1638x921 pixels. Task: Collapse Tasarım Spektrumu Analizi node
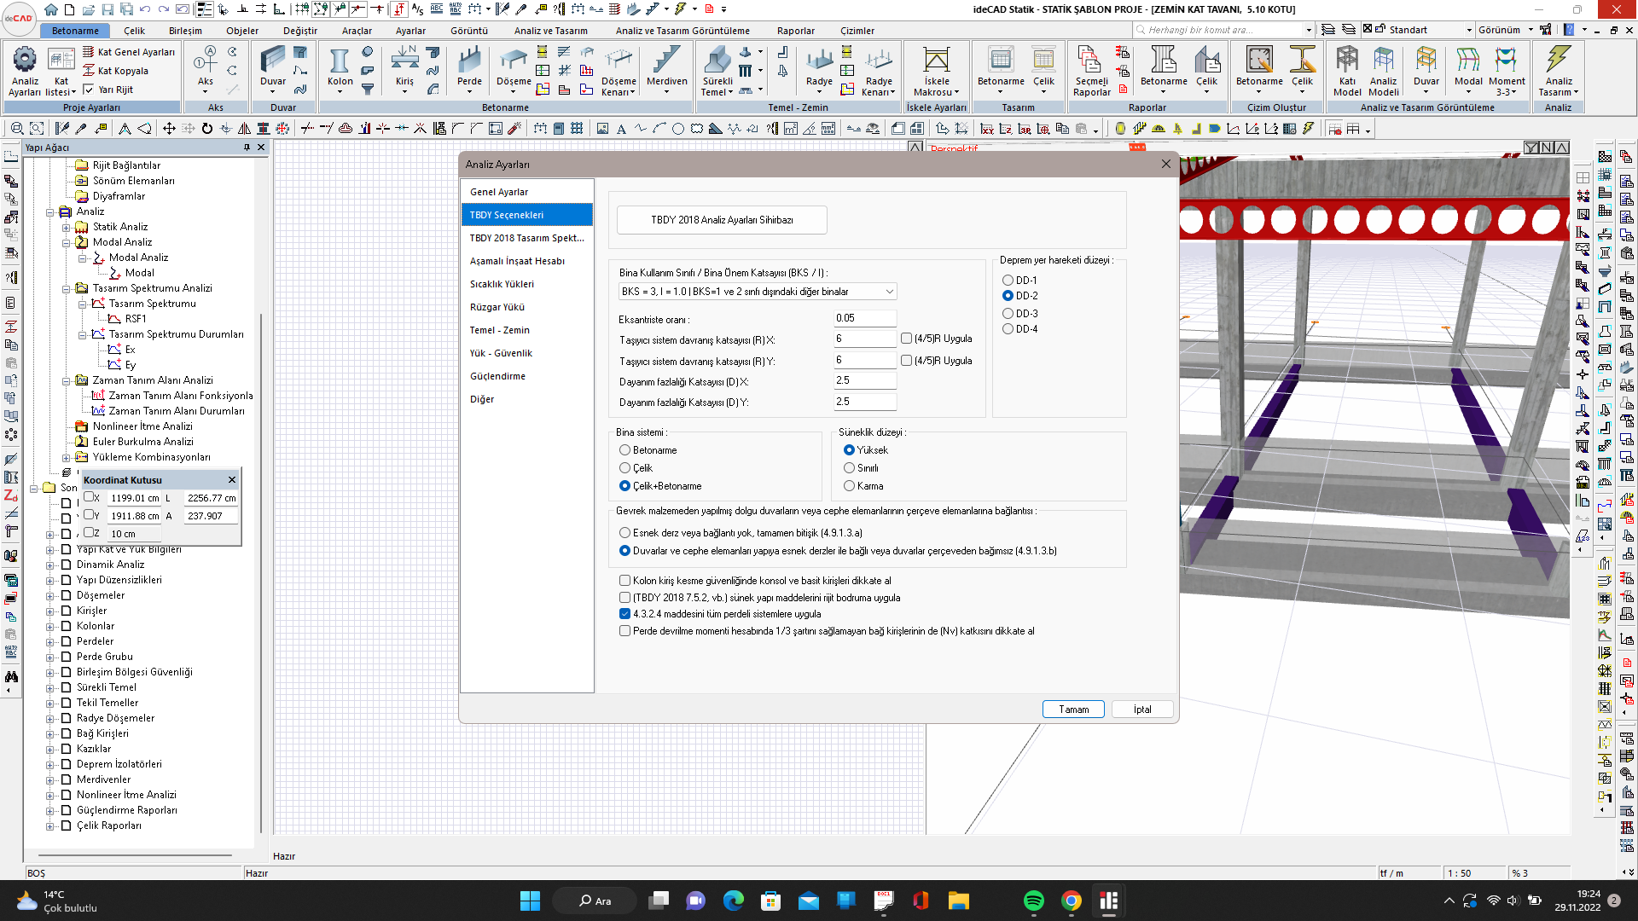coord(67,289)
